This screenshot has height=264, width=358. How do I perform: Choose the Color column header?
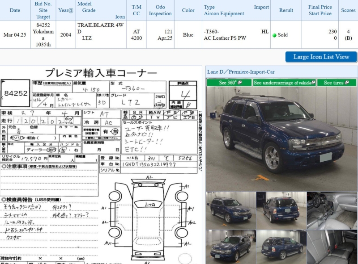pyautogui.click(x=188, y=10)
